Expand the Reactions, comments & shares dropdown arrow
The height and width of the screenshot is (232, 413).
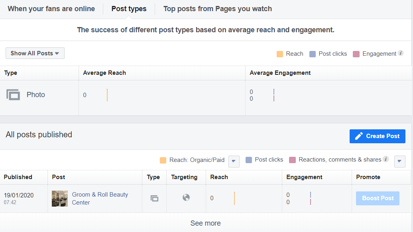pyautogui.click(x=400, y=161)
